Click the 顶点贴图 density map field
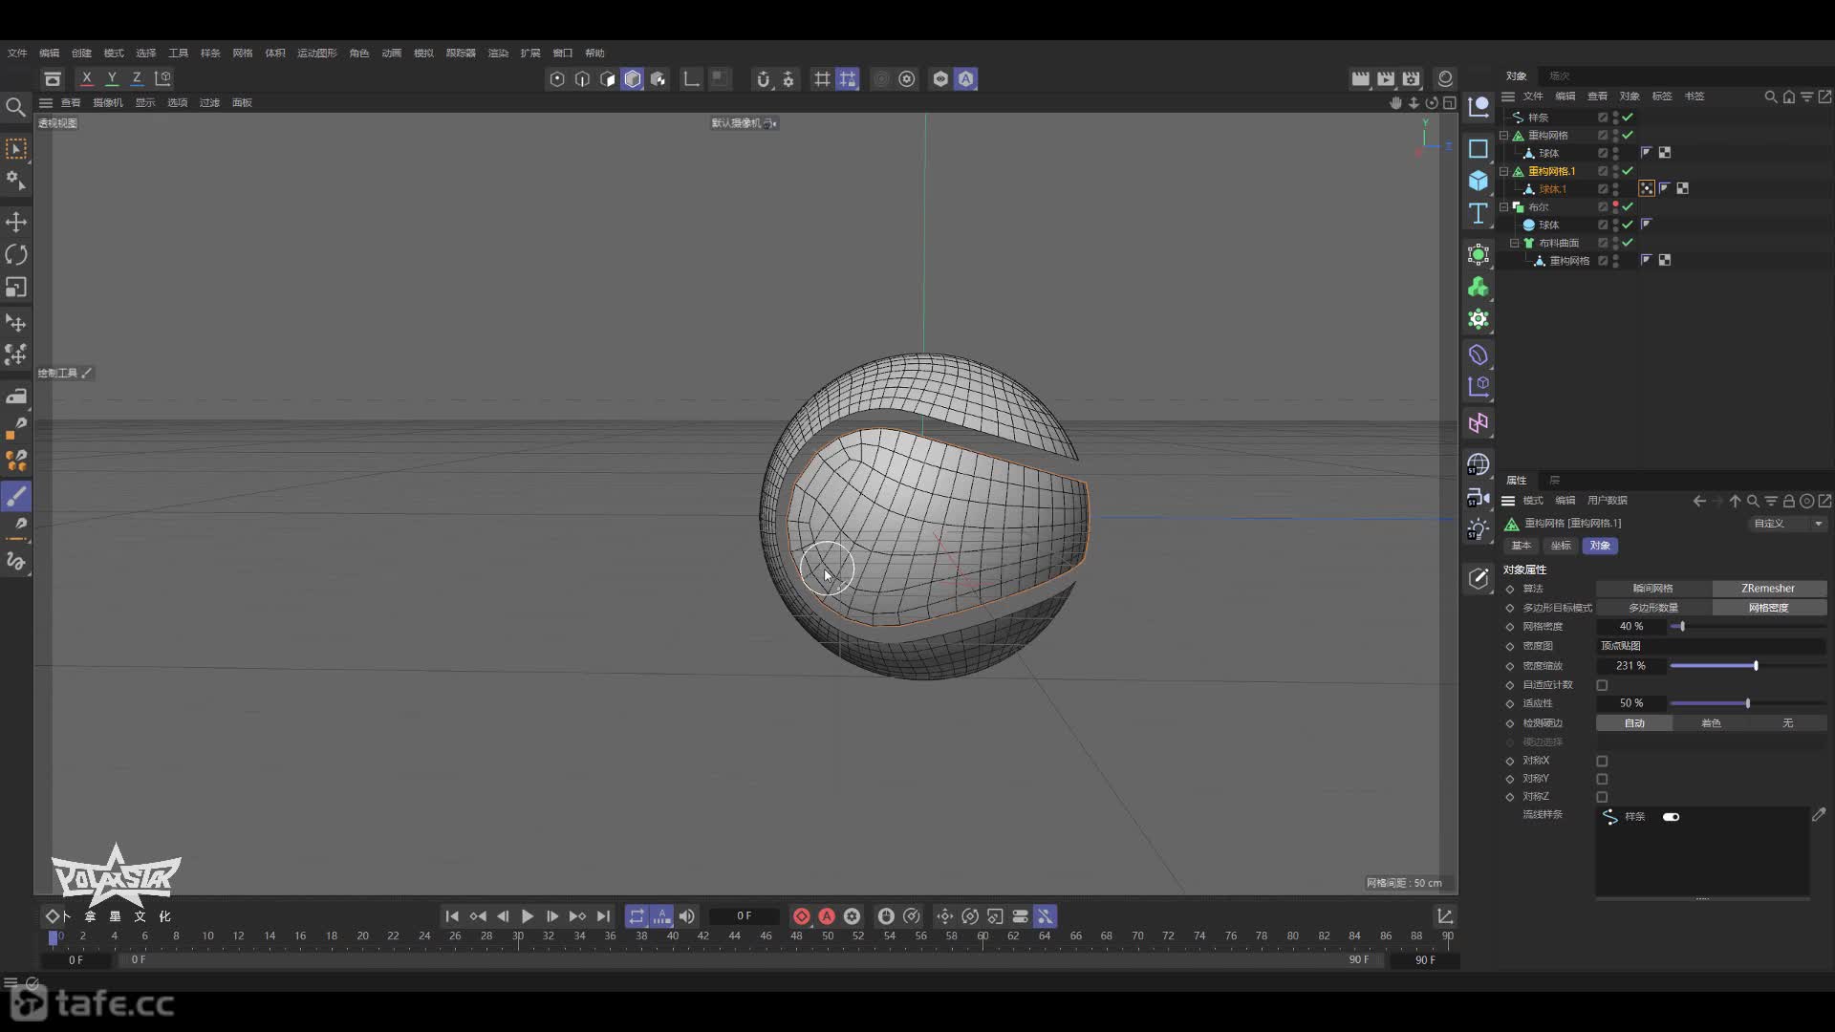 [1711, 646]
